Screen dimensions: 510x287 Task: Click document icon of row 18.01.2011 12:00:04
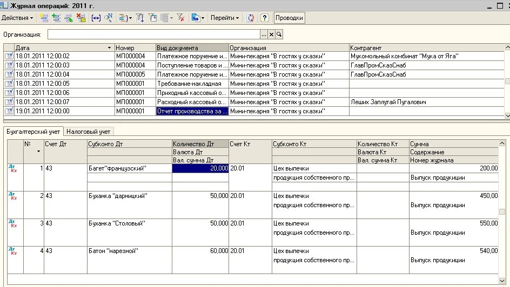pos(9,74)
